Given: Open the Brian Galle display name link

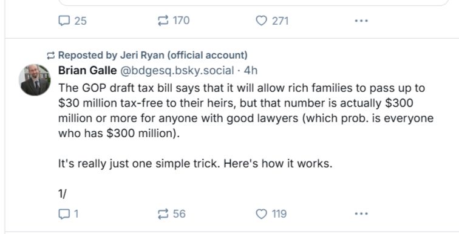Looking at the screenshot, I should pyautogui.click(x=87, y=71).
